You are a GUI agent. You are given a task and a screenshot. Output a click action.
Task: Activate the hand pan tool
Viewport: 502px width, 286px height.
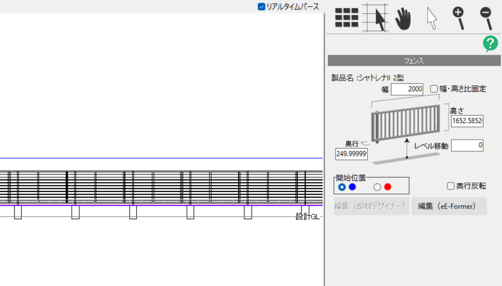click(403, 19)
